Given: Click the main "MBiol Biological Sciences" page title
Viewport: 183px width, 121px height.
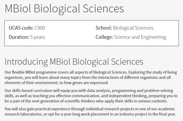Looking at the screenshot, I should pyautogui.click(x=64, y=9).
